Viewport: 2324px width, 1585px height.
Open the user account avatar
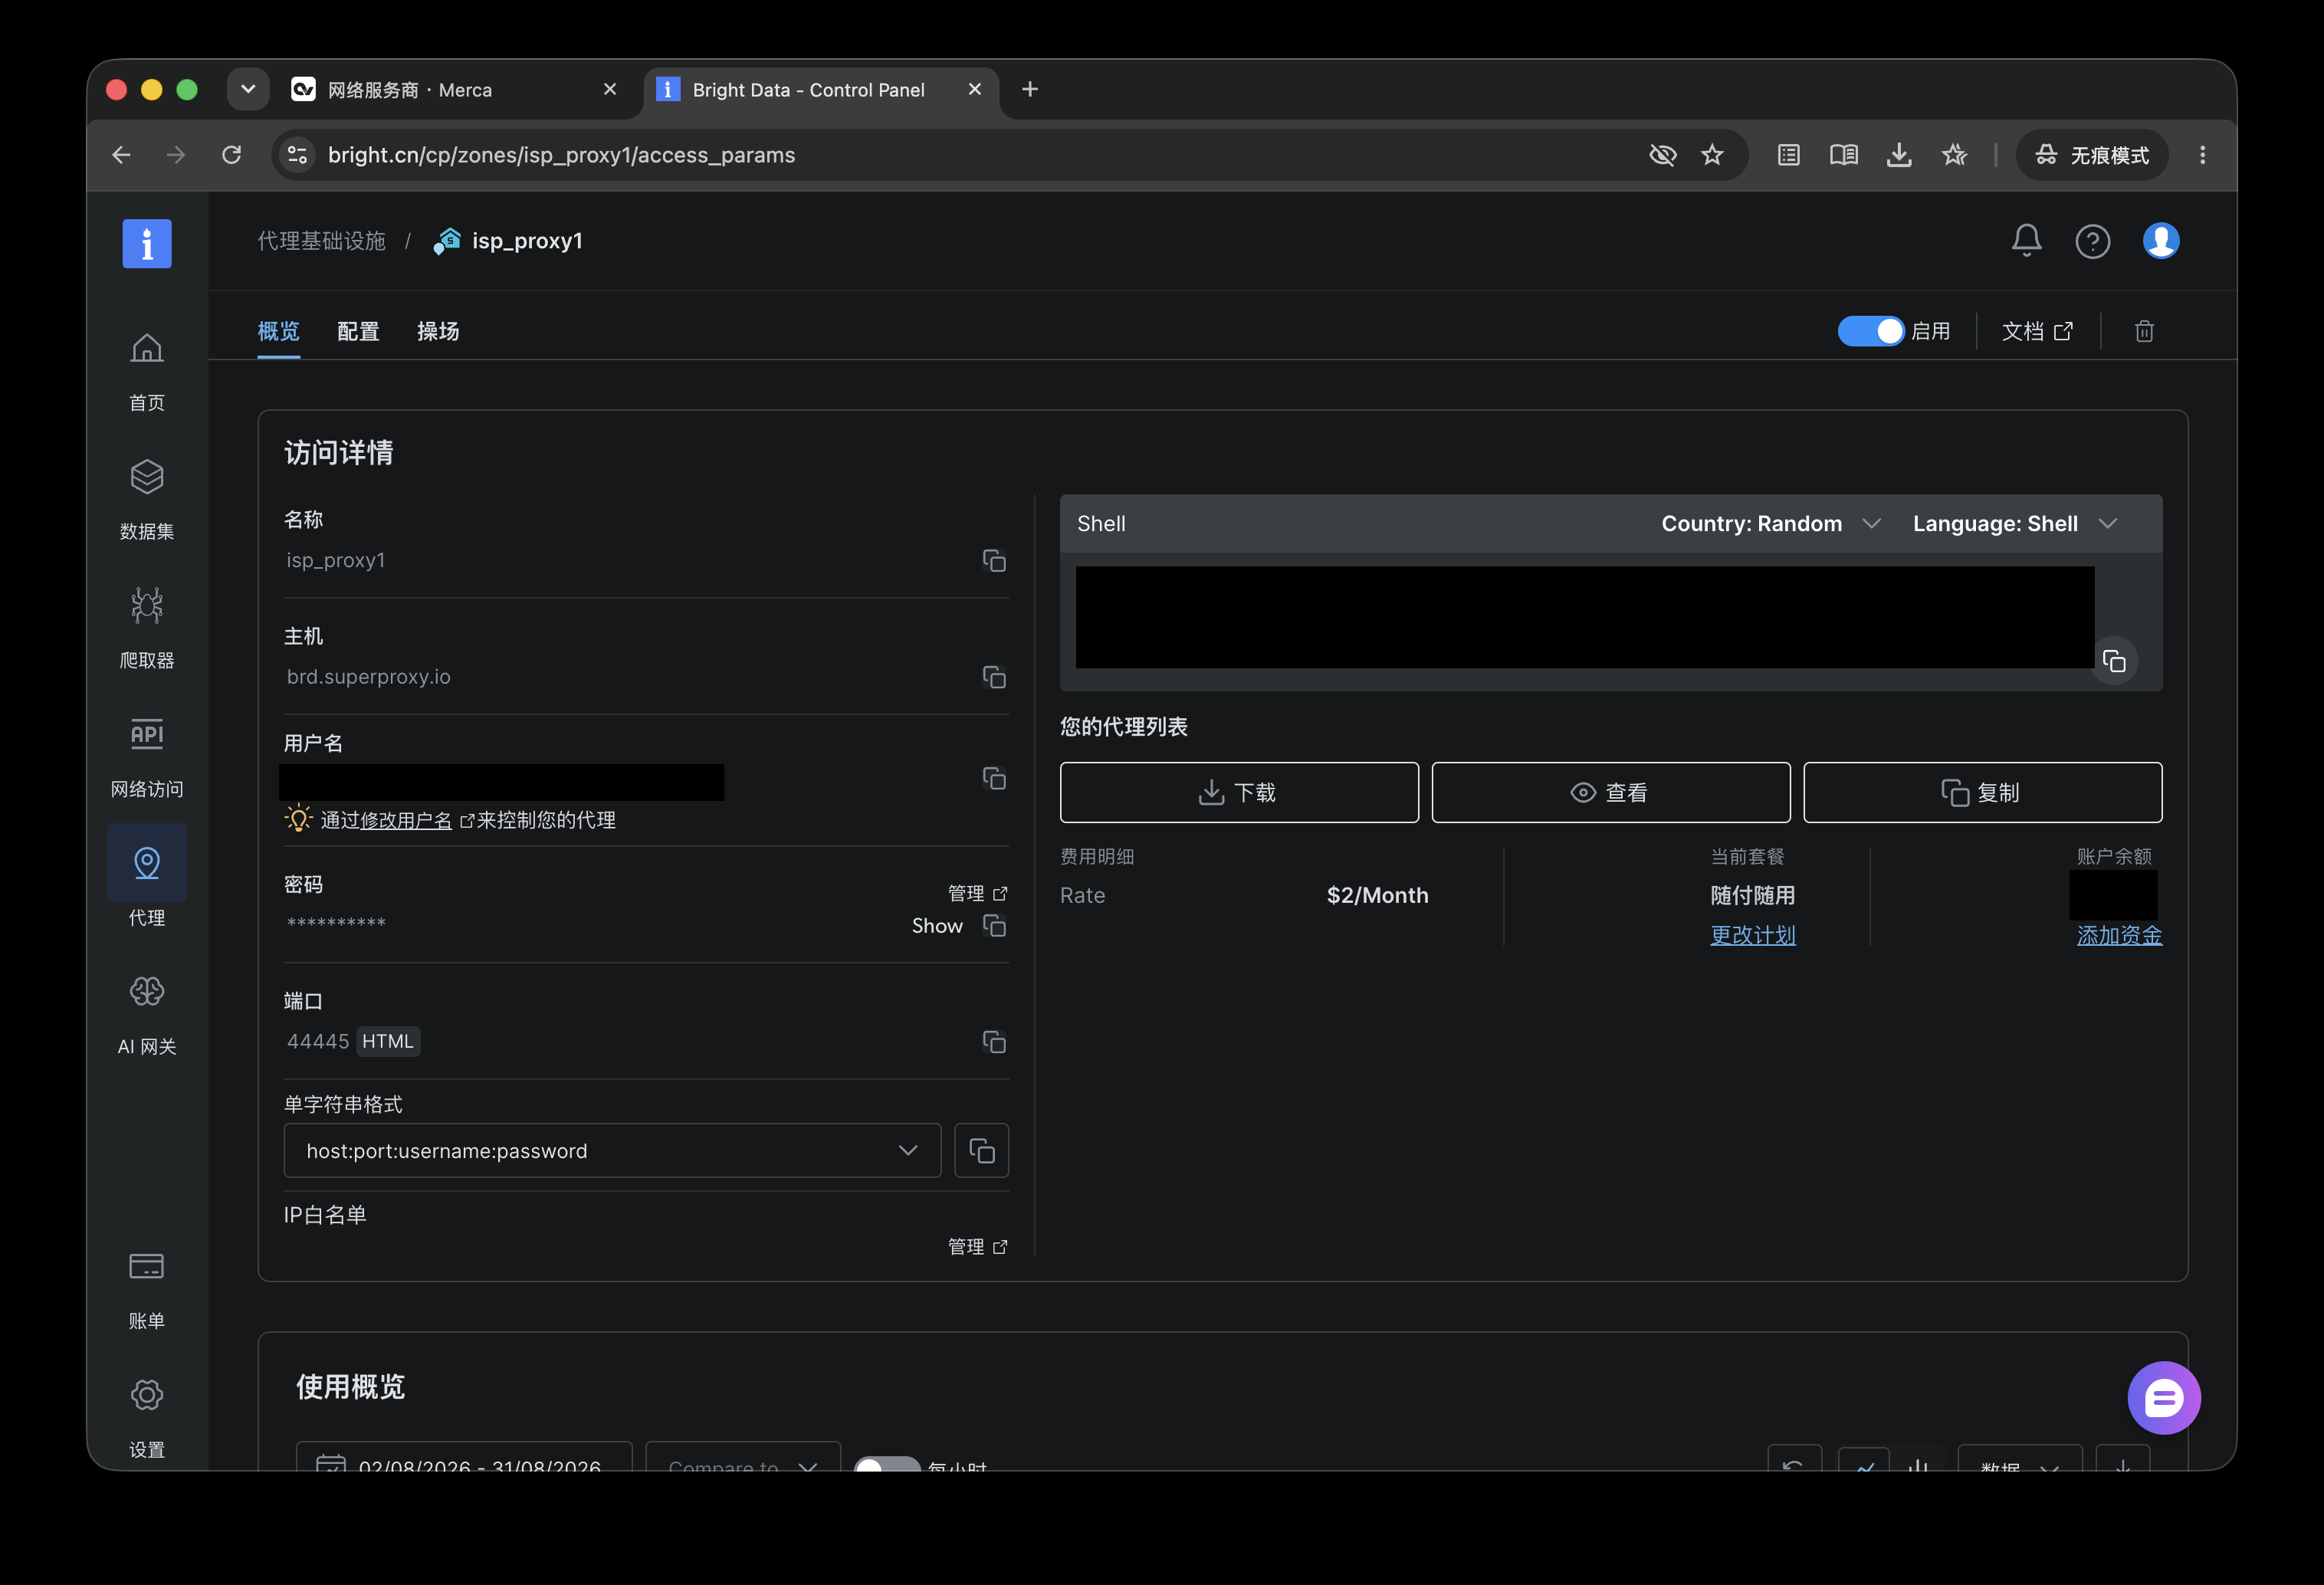[x=2160, y=241]
